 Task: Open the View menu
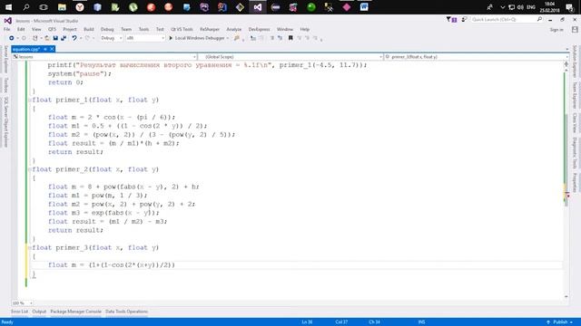pyautogui.click(x=36, y=29)
